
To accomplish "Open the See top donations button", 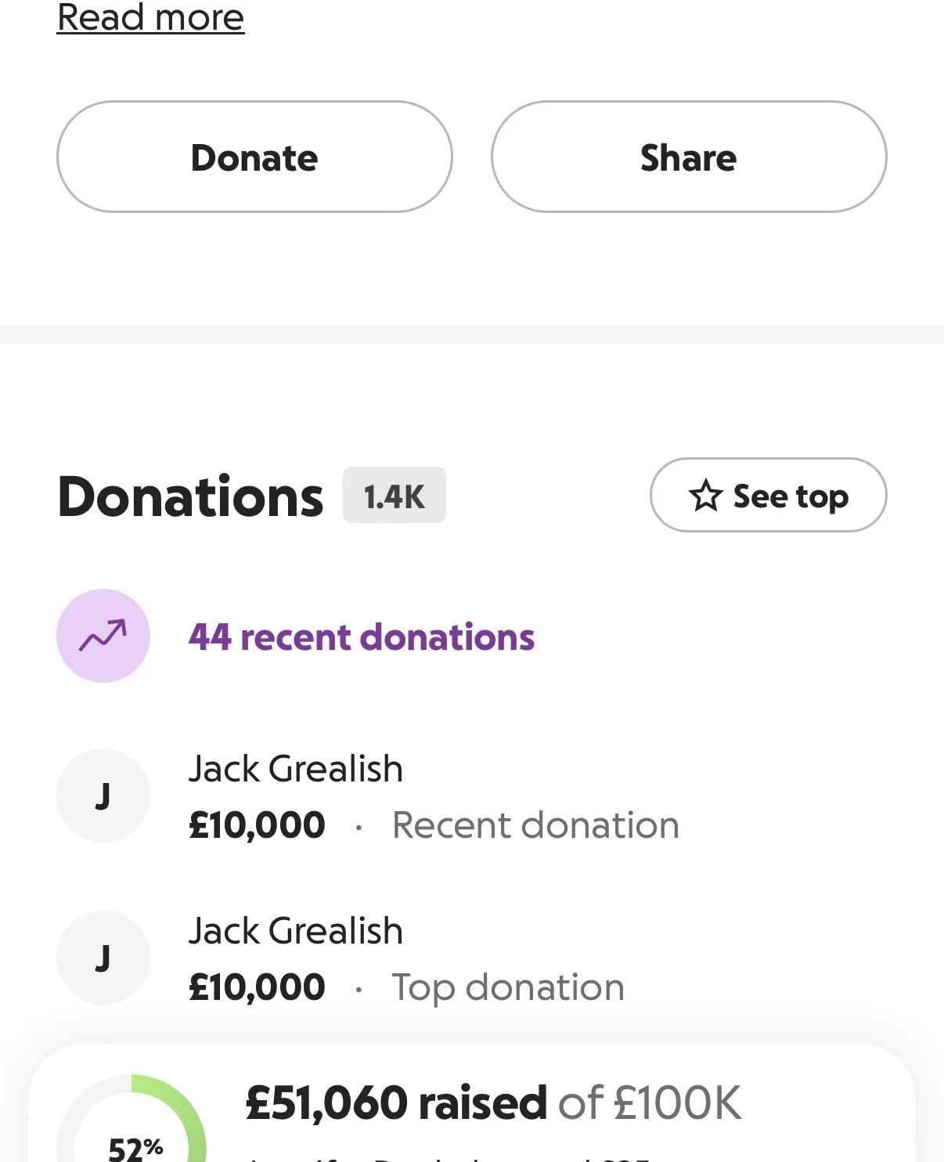I will click(x=768, y=495).
